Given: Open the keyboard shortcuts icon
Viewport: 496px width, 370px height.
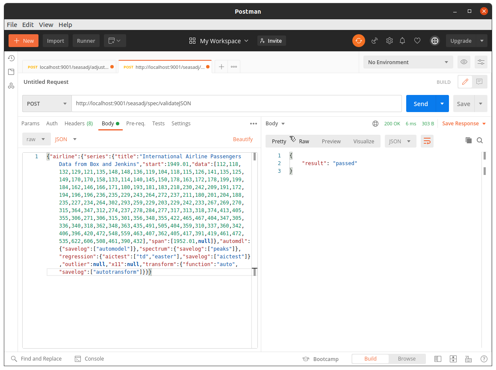Looking at the screenshot, I should click(x=469, y=359).
